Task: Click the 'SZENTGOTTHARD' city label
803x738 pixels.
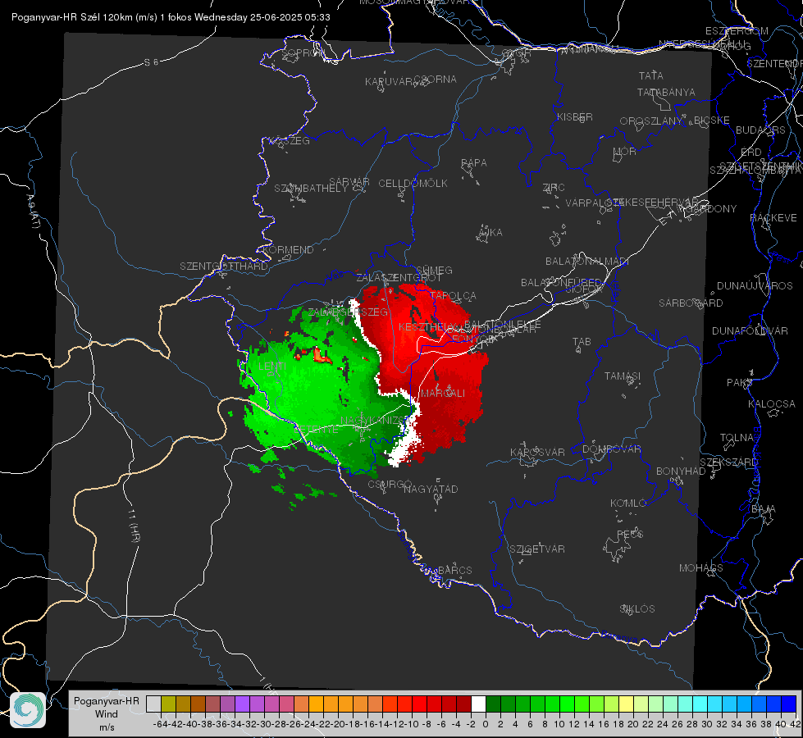Action: [224, 266]
